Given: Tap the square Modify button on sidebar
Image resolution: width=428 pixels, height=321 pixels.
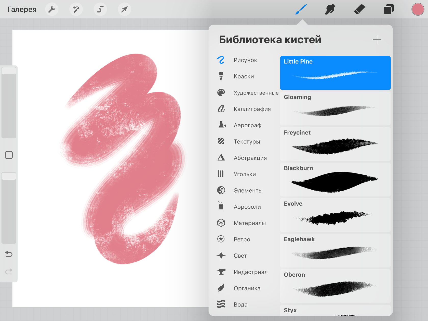Looking at the screenshot, I should (x=9, y=155).
